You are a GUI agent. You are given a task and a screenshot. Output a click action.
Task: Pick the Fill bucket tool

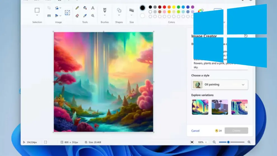(85, 8)
